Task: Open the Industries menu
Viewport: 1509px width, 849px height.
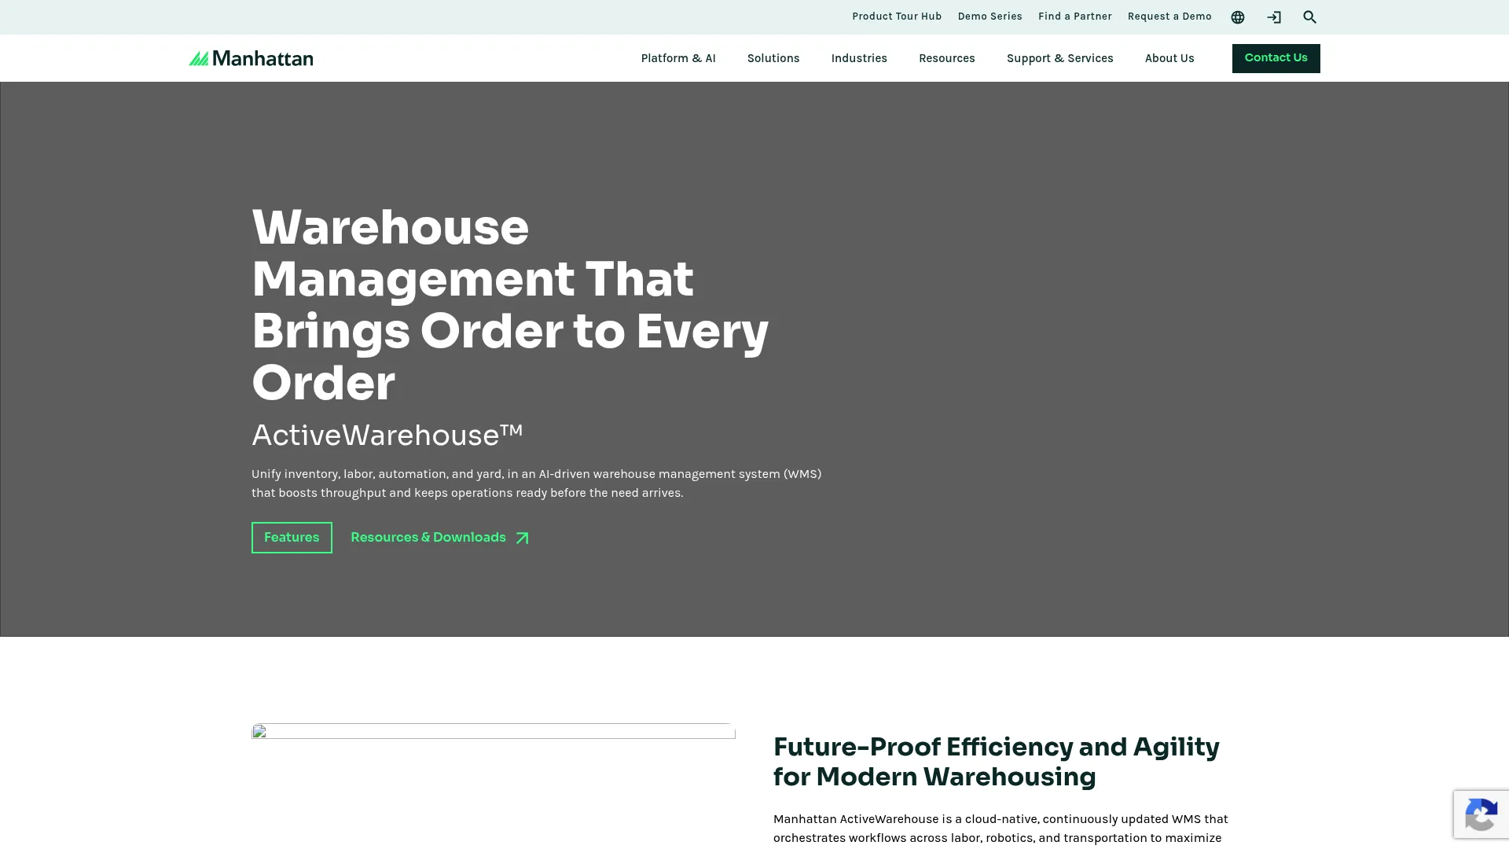Action: [859, 58]
